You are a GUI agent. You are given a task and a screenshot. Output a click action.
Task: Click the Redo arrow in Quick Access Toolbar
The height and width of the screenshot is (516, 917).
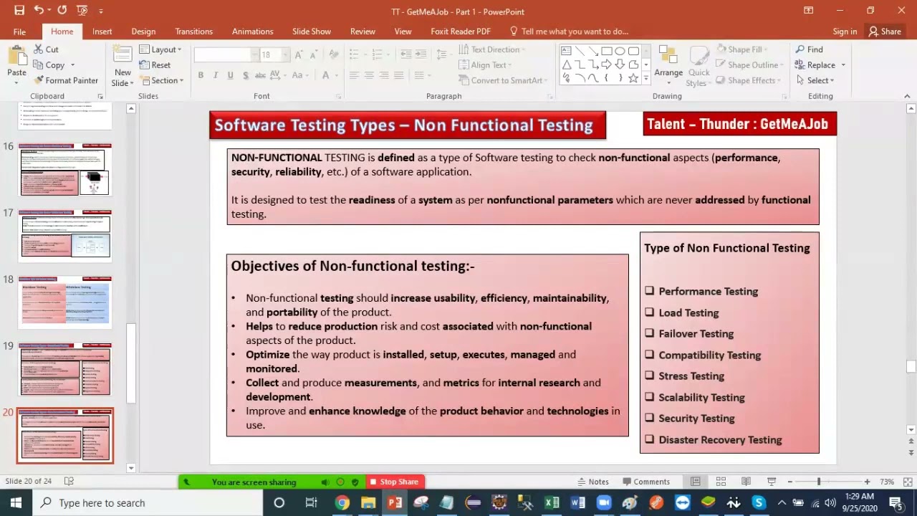coord(62,11)
